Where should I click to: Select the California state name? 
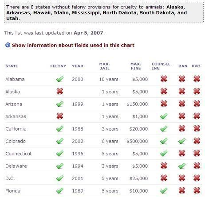coord(16,129)
